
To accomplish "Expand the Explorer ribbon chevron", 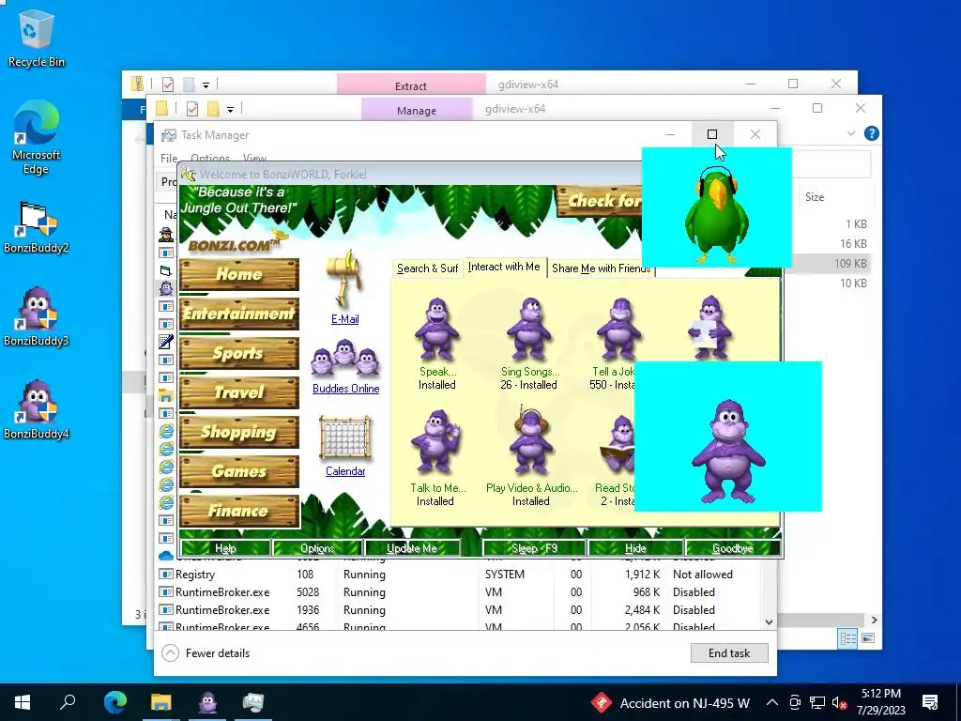I will (850, 133).
